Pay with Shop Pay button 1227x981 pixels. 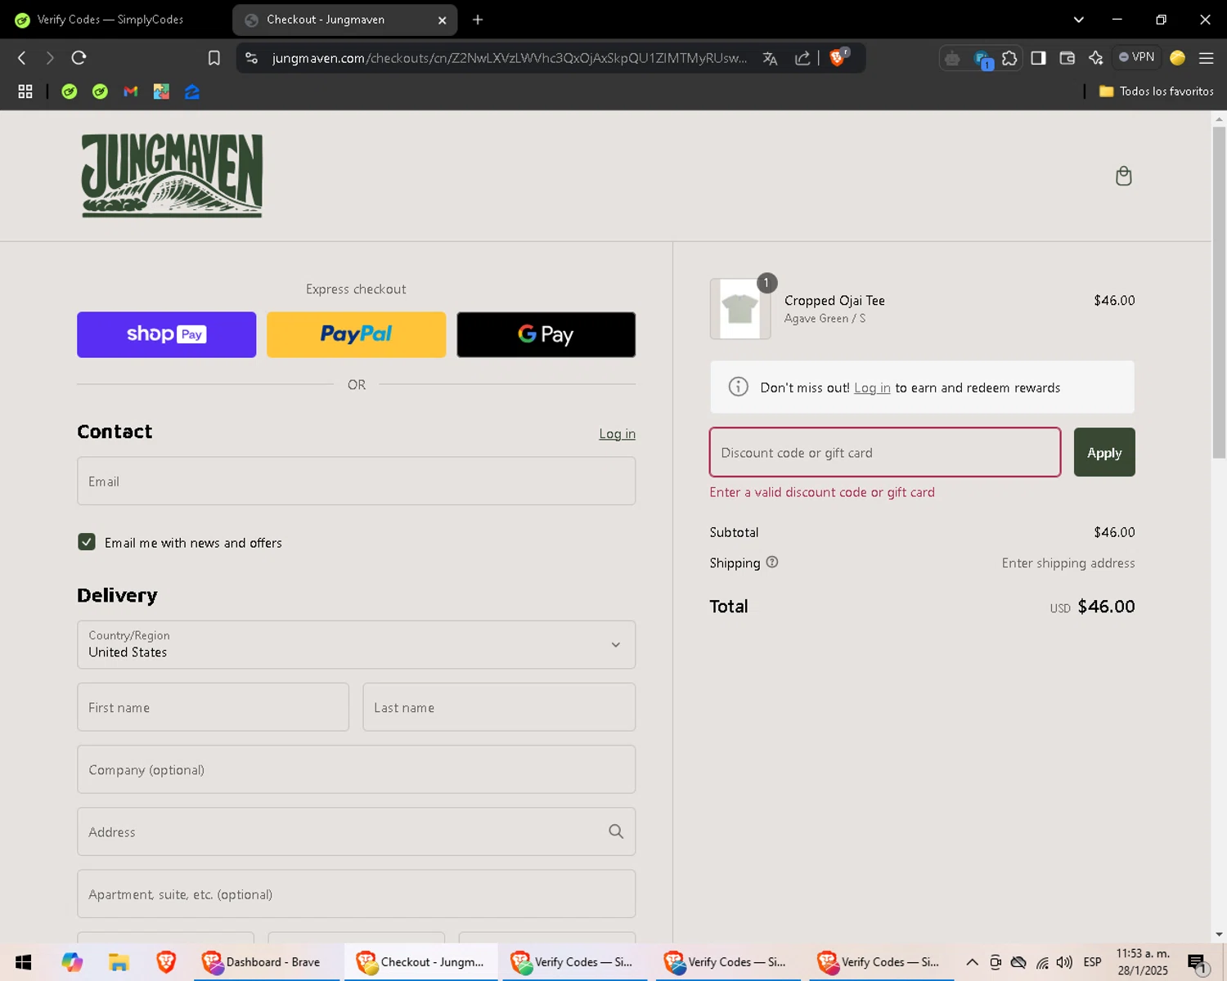pos(167,334)
